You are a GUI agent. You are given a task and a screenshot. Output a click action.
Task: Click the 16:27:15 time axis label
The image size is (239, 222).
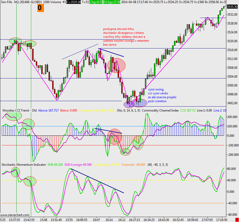pyautogui.click(x=135, y=220)
